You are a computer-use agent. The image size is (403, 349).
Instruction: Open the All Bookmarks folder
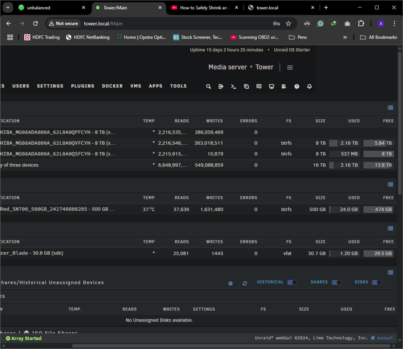coord(379,38)
